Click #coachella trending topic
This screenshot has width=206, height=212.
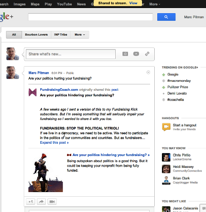[175, 100]
